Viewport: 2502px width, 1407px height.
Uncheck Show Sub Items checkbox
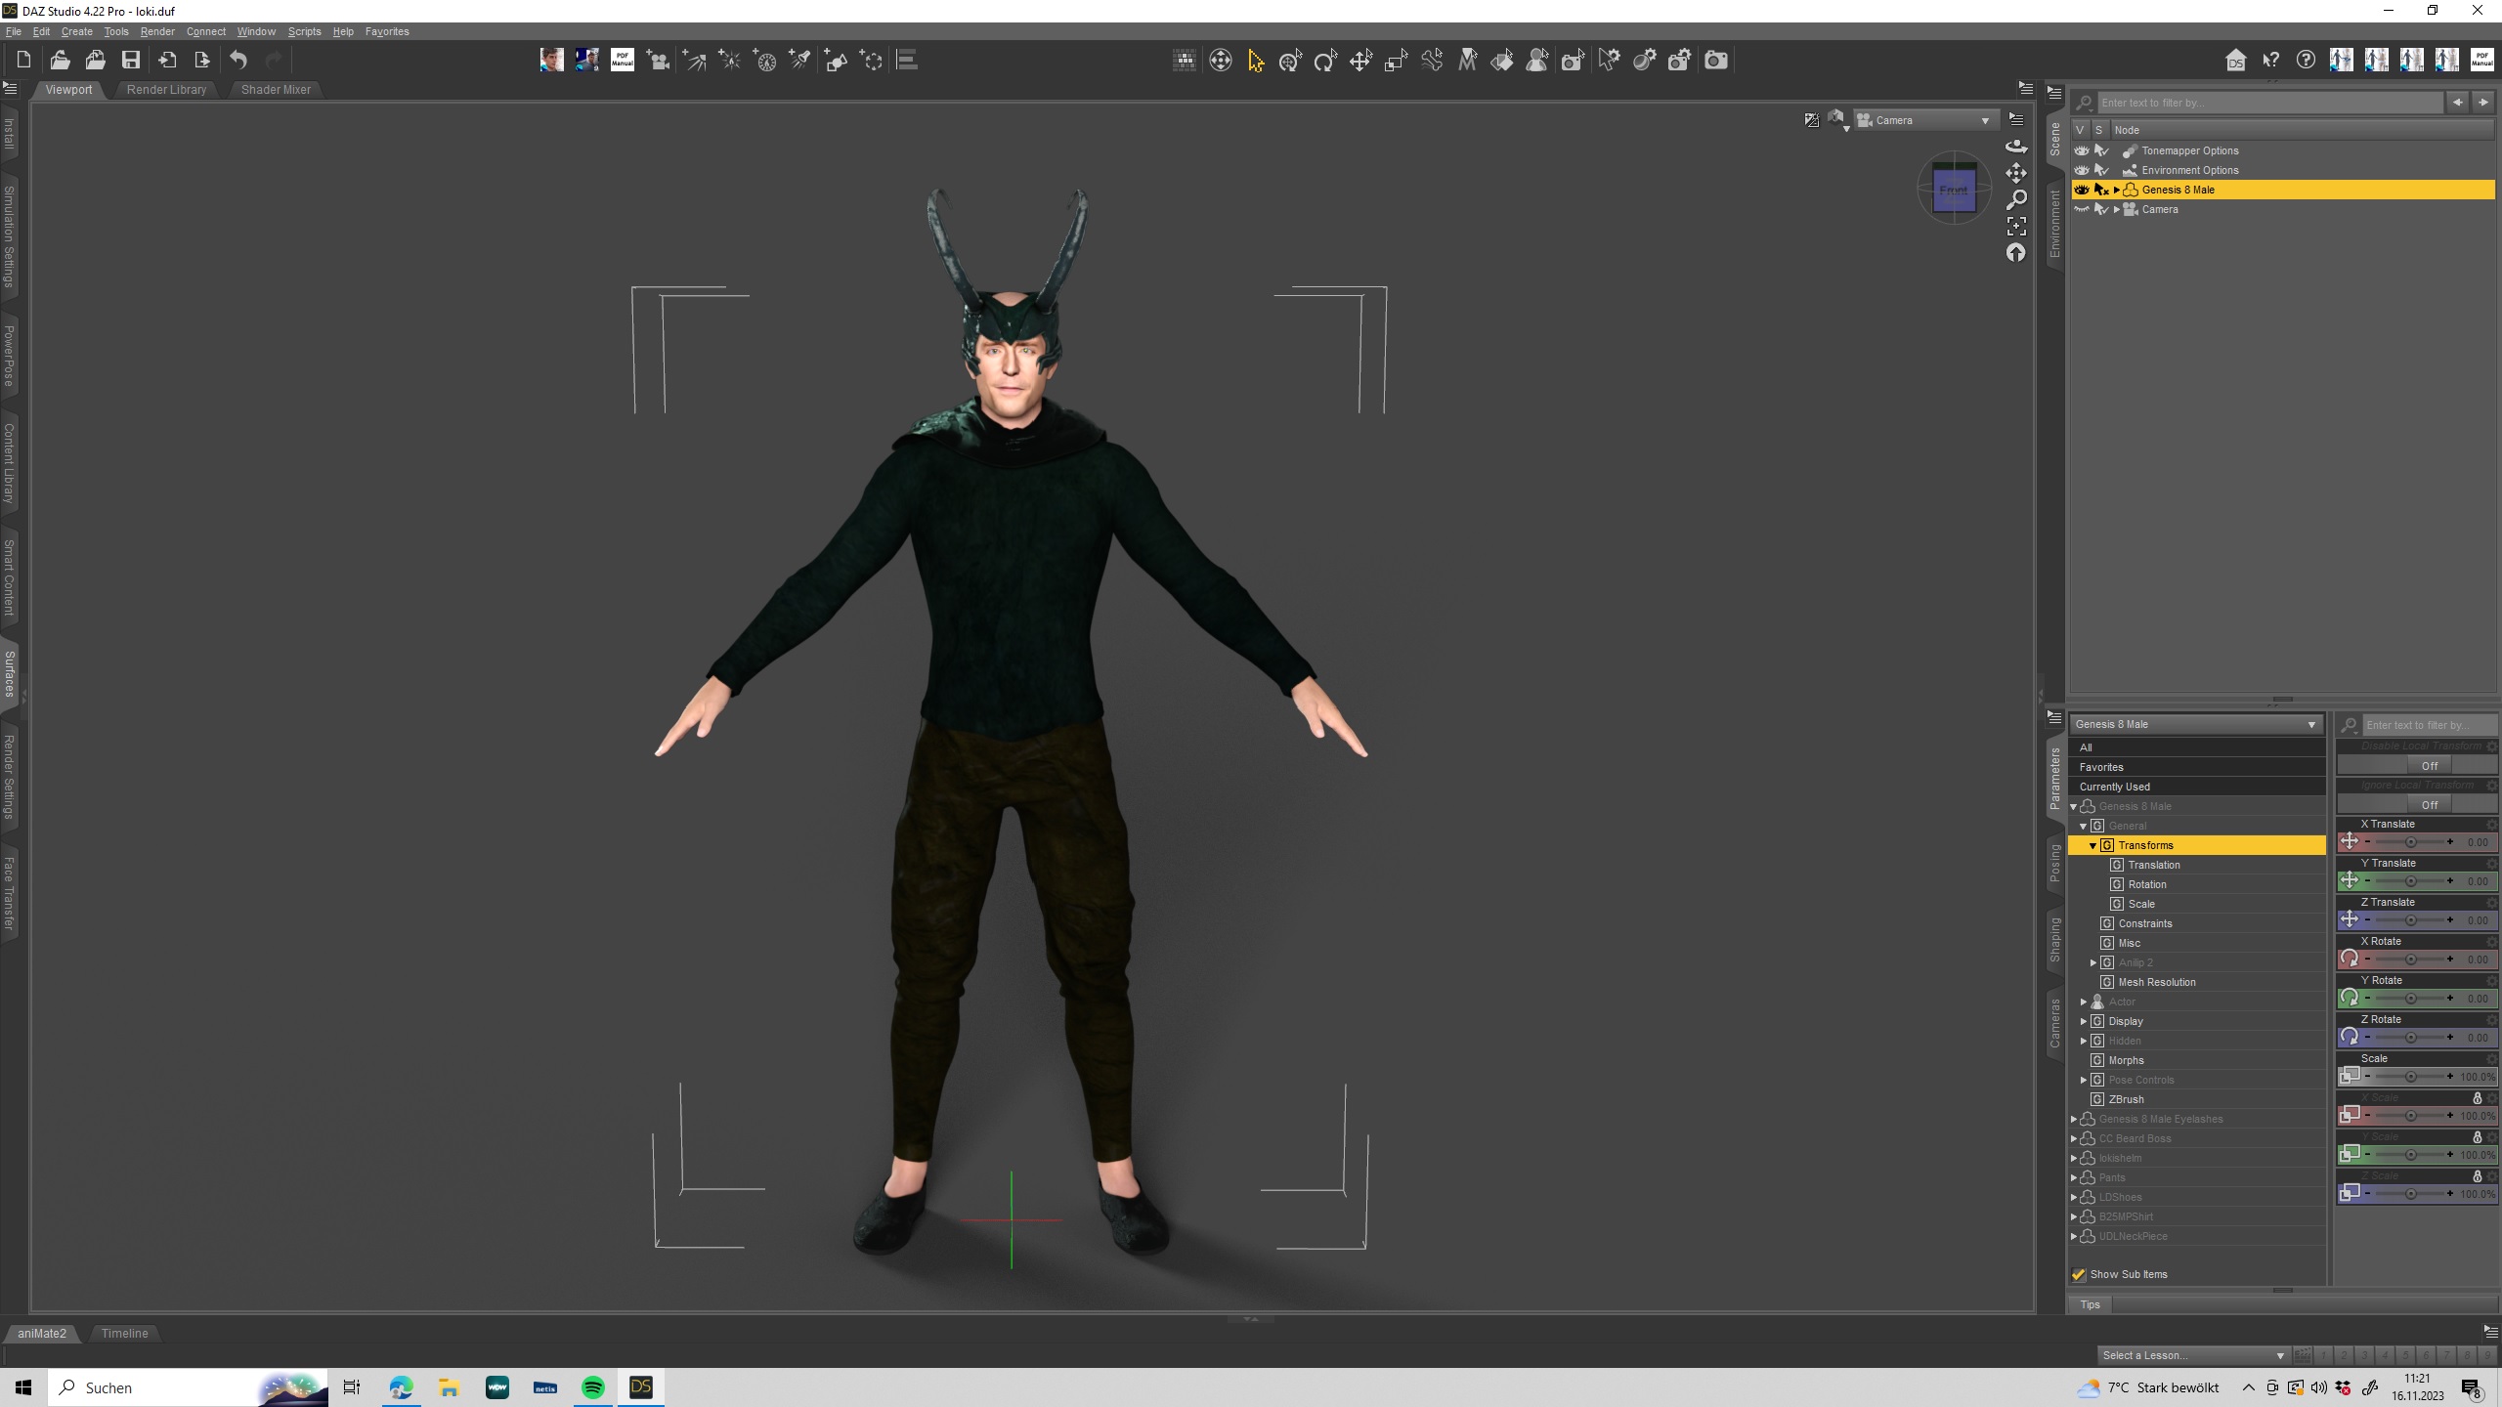2079,1274
